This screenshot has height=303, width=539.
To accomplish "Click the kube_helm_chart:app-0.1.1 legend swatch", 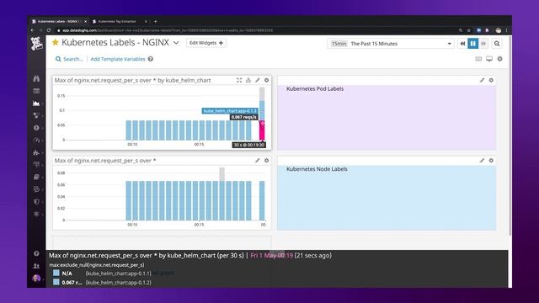I will click(56, 273).
